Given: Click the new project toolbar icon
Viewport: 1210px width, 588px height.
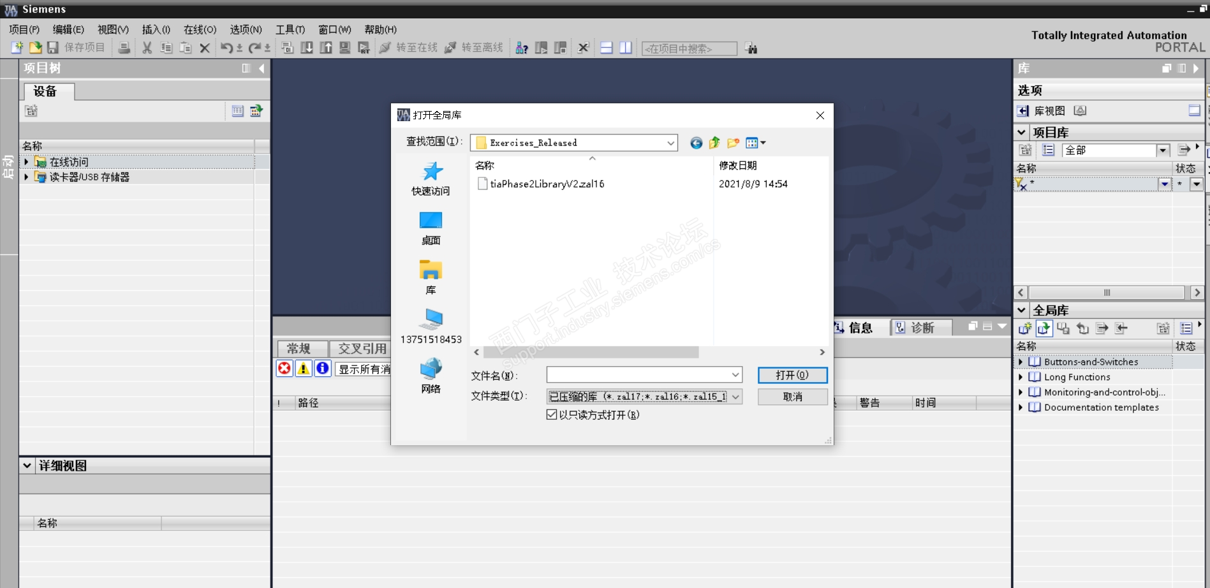Looking at the screenshot, I should pyautogui.click(x=17, y=48).
